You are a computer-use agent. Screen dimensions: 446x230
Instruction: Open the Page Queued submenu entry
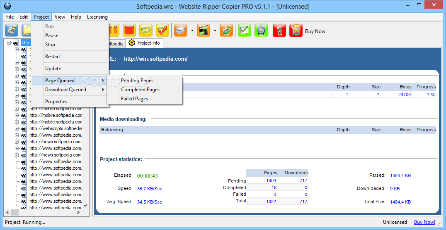point(70,81)
